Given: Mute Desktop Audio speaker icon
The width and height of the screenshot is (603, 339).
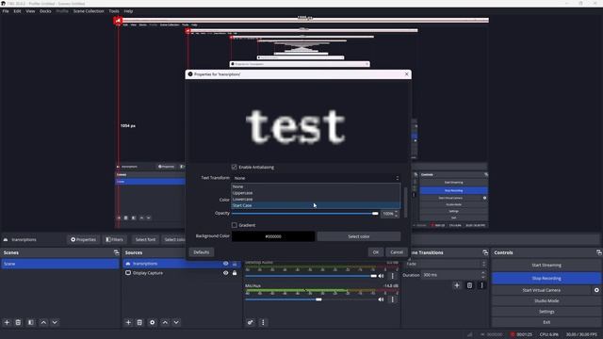Looking at the screenshot, I should [x=381, y=276].
